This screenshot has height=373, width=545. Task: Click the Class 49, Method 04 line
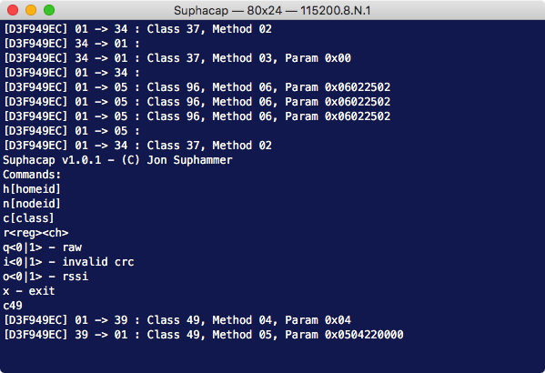pyautogui.click(x=177, y=320)
